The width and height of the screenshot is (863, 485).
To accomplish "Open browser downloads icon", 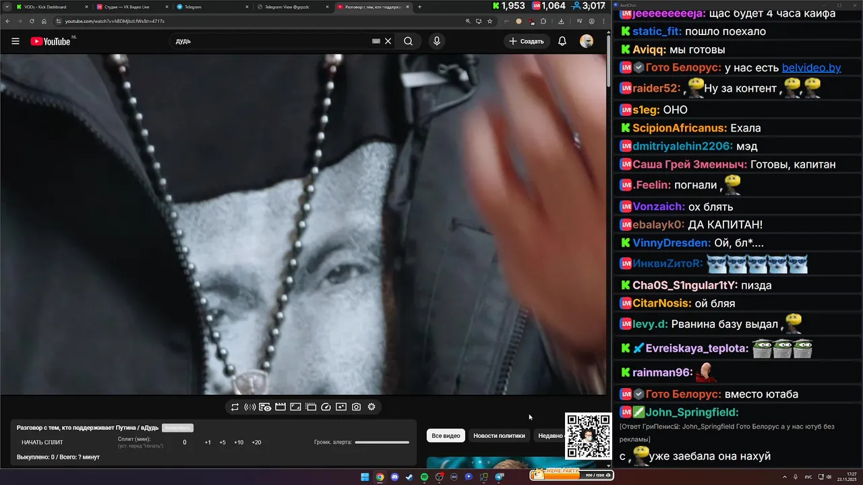I will click(x=561, y=21).
